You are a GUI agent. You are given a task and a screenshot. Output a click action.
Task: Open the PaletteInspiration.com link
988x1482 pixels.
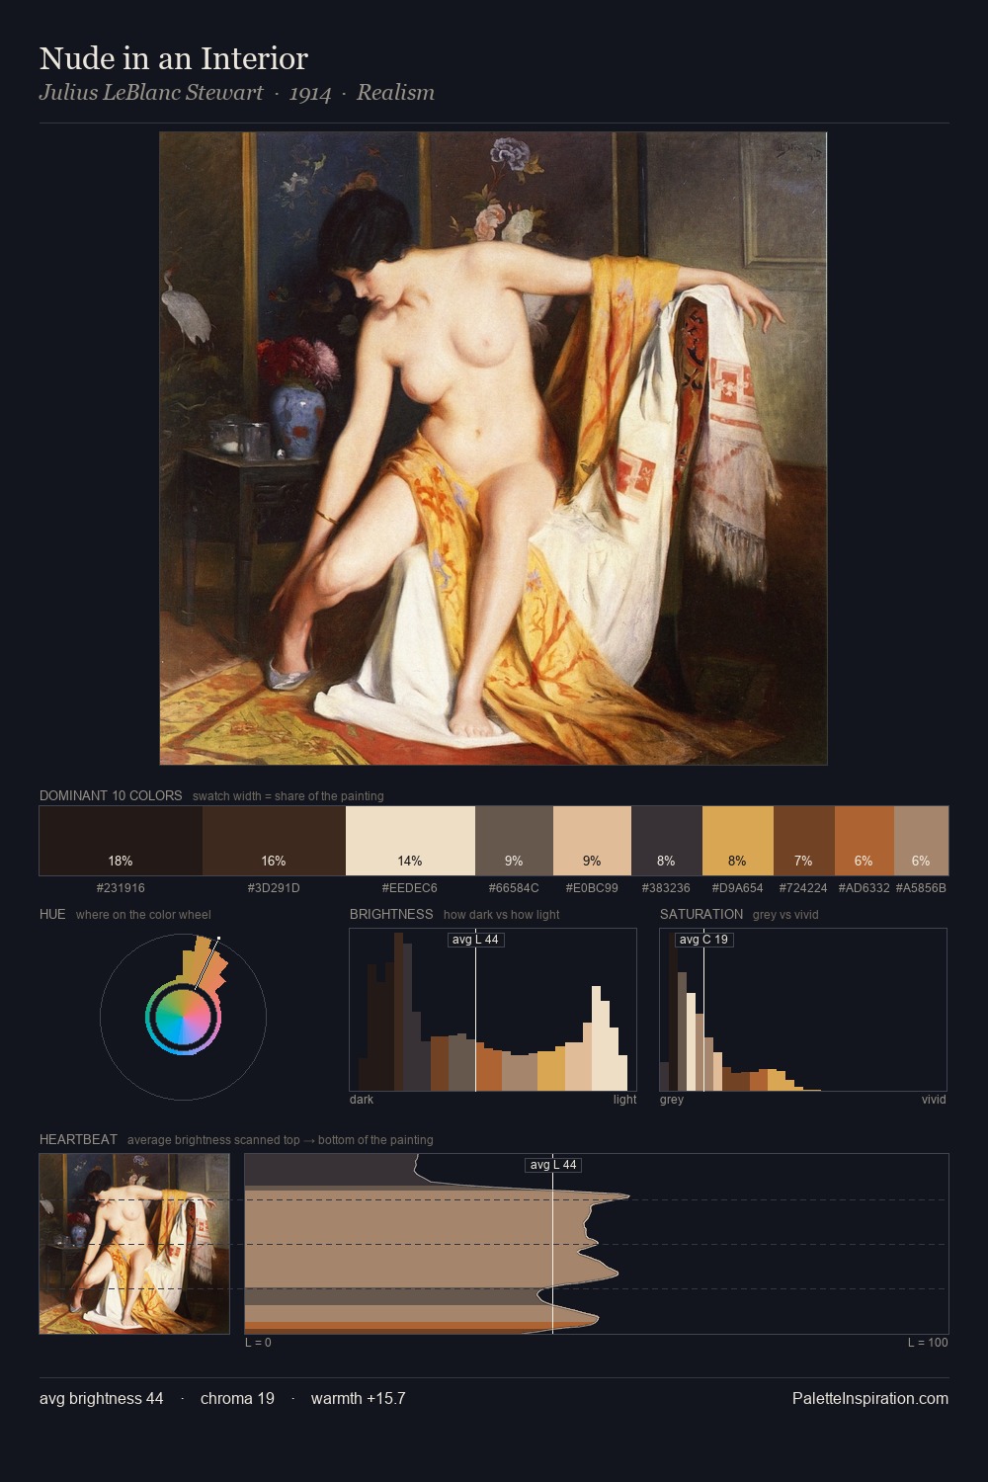[870, 1398]
